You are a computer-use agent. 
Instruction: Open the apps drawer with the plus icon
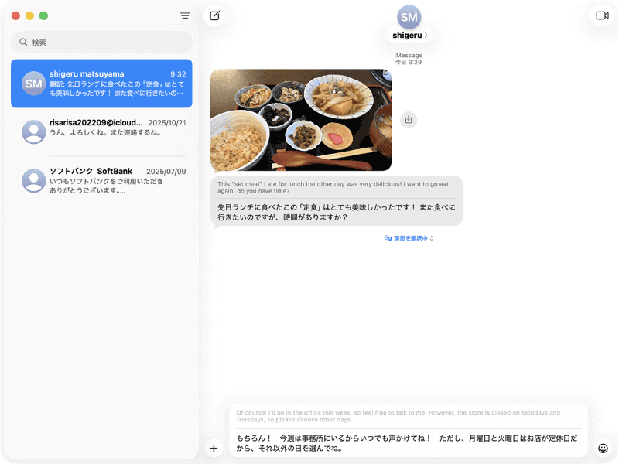coord(214,448)
